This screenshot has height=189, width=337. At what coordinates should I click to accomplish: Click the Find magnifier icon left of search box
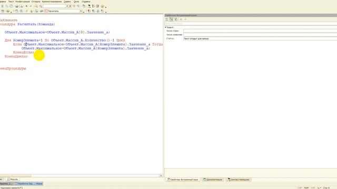pyautogui.click(x=41, y=6)
